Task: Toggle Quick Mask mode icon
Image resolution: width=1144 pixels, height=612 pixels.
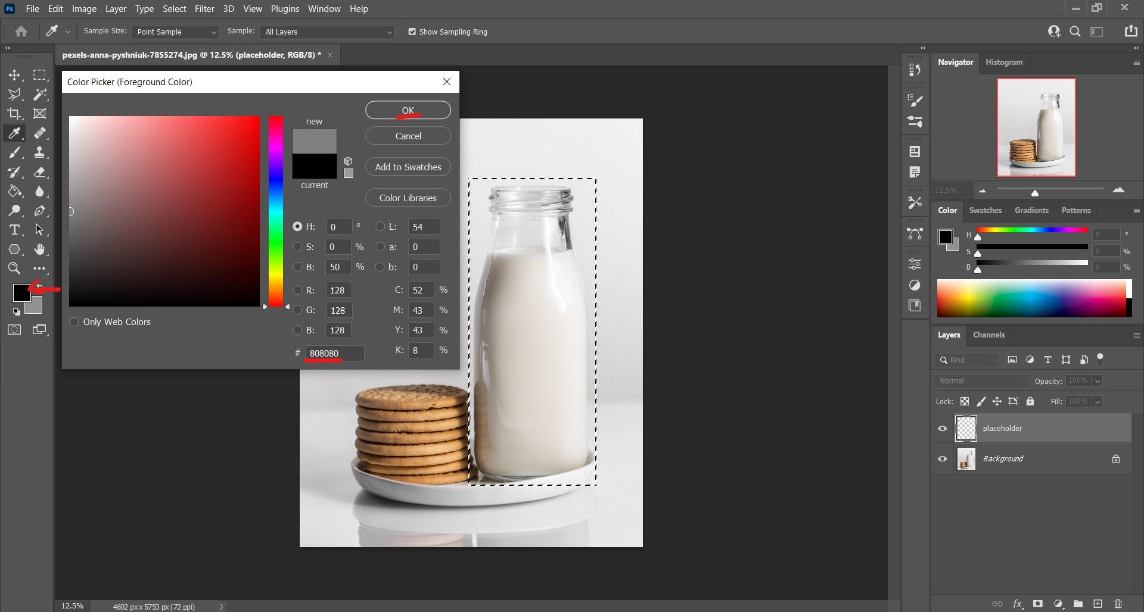Action: point(14,330)
